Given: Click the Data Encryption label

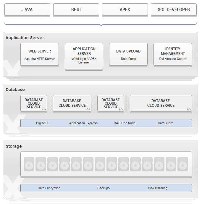Looking at the screenshot, I should [49, 188].
